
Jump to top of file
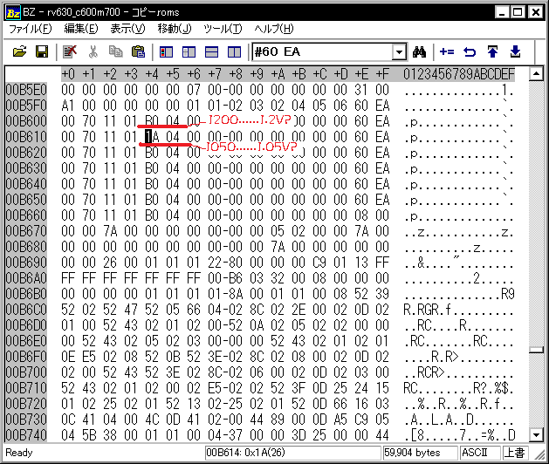(492, 51)
